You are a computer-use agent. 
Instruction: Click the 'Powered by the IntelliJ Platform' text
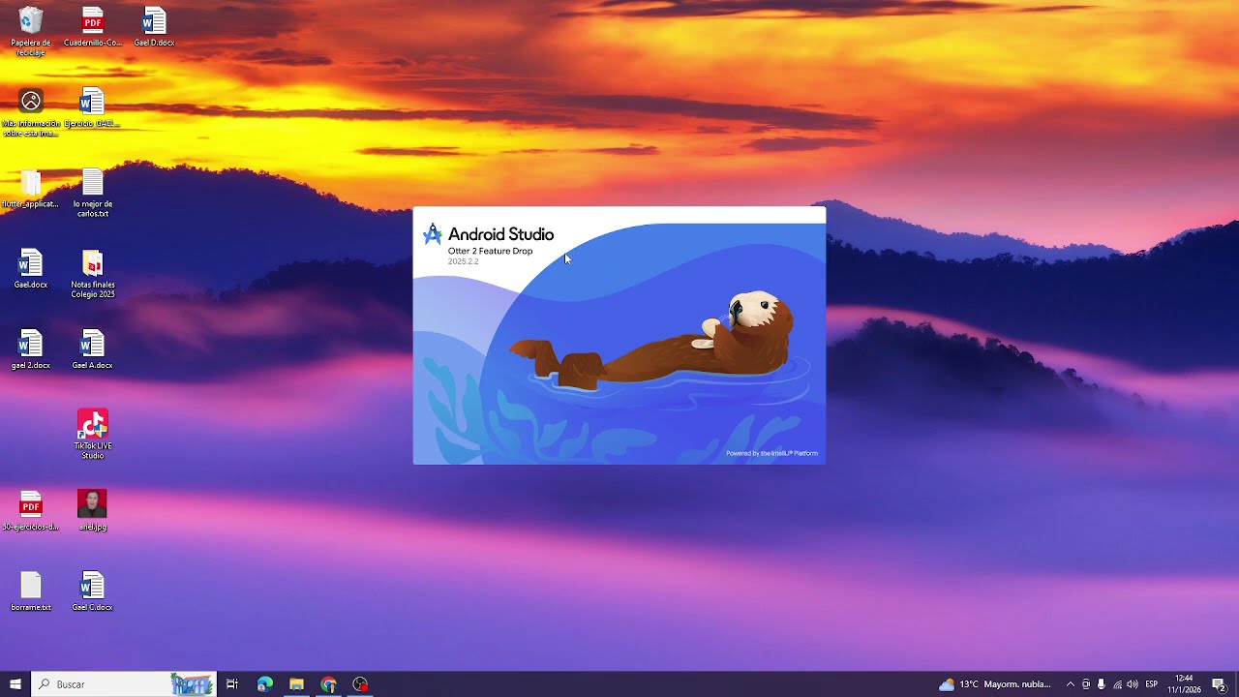[x=771, y=453]
